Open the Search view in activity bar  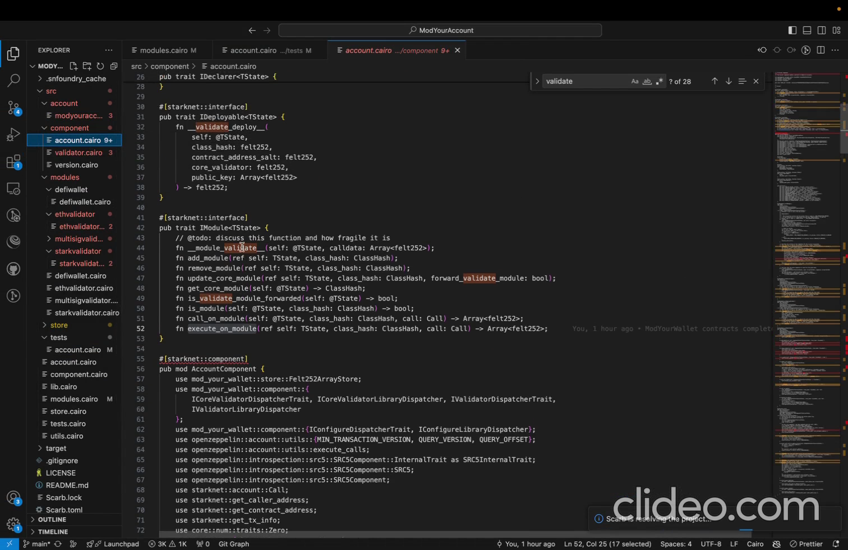point(13,81)
